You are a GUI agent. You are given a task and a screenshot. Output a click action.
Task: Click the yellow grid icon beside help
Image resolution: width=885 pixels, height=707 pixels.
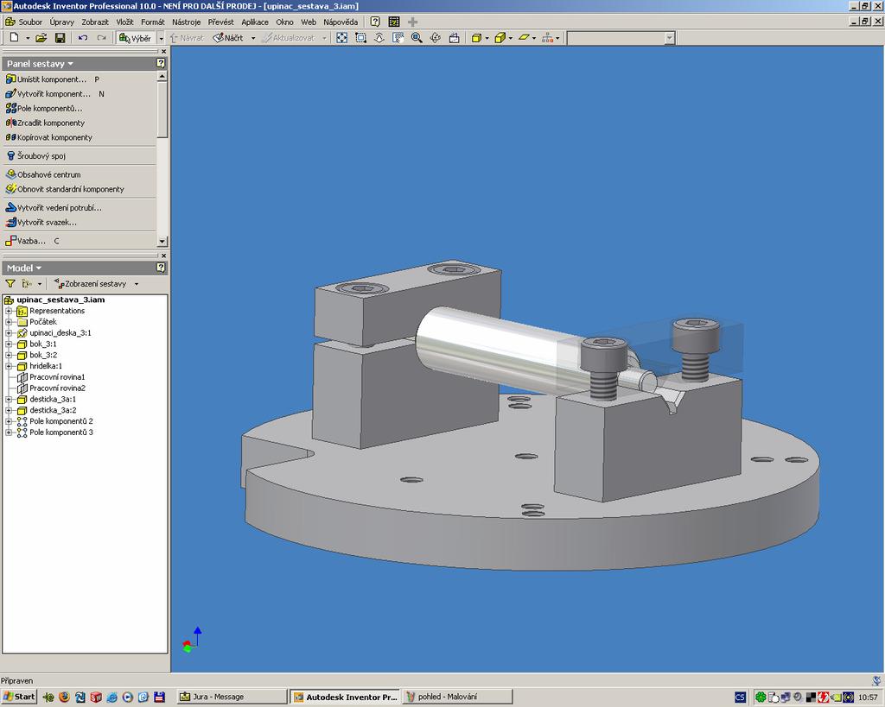(x=394, y=22)
